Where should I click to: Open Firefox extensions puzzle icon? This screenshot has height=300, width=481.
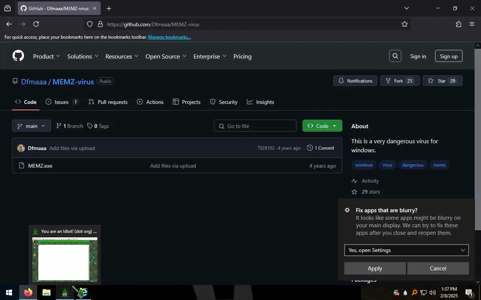pyautogui.click(x=458, y=24)
